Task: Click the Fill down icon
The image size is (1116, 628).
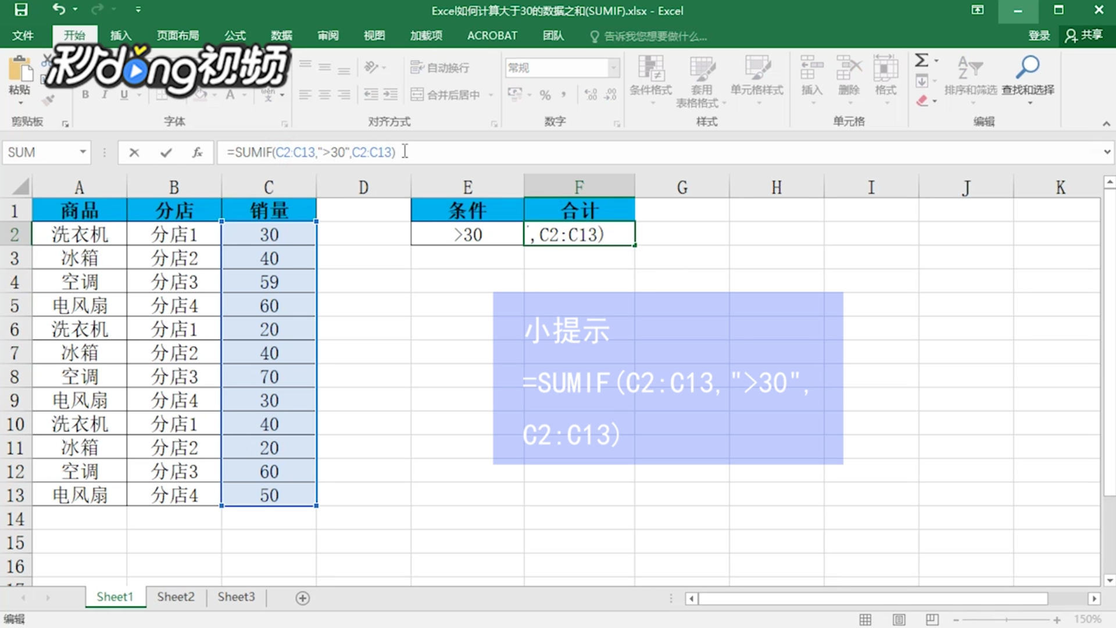Action: coord(922,81)
